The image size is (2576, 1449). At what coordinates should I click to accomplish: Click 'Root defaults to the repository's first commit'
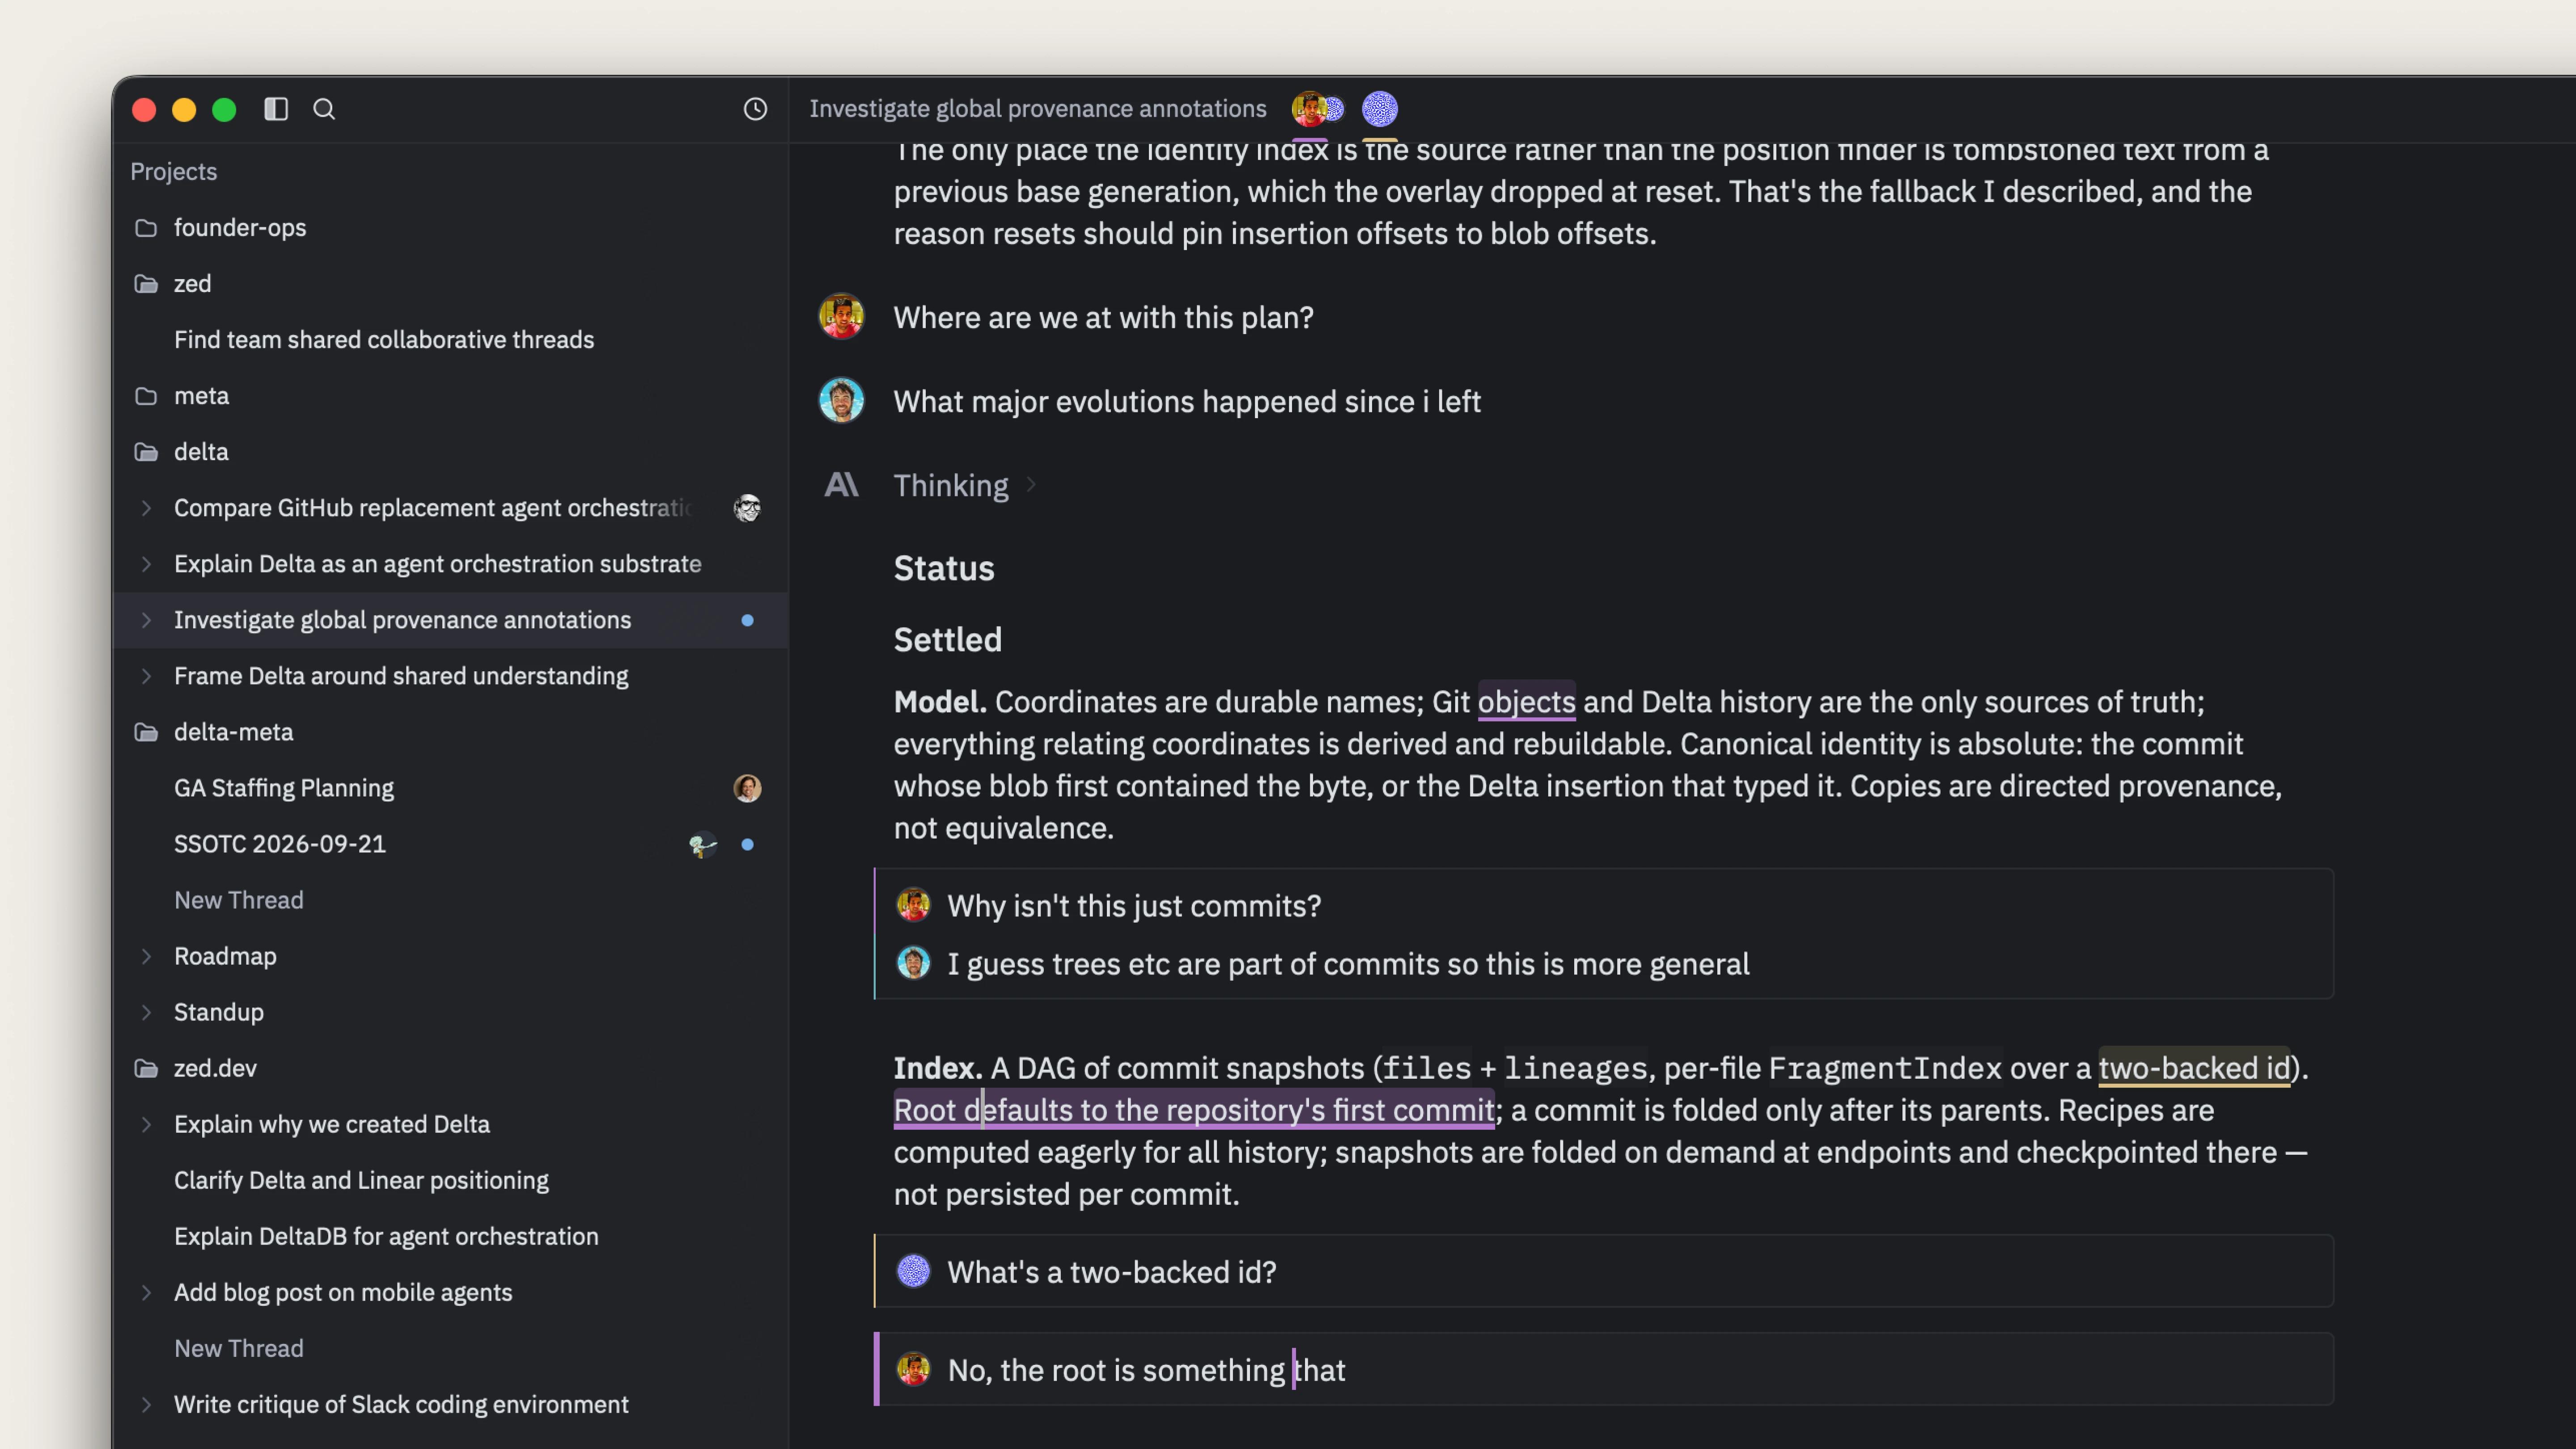click(x=1194, y=1110)
